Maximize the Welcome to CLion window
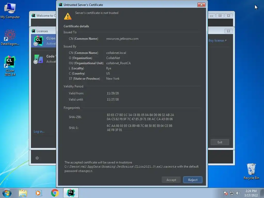This screenshot has height=198, width=264. coord(220,16)
